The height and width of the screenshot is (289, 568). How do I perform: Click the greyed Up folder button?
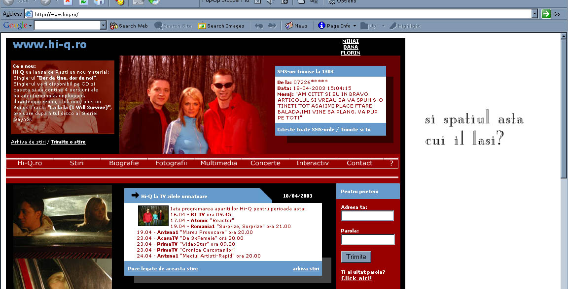click(368, 26)
